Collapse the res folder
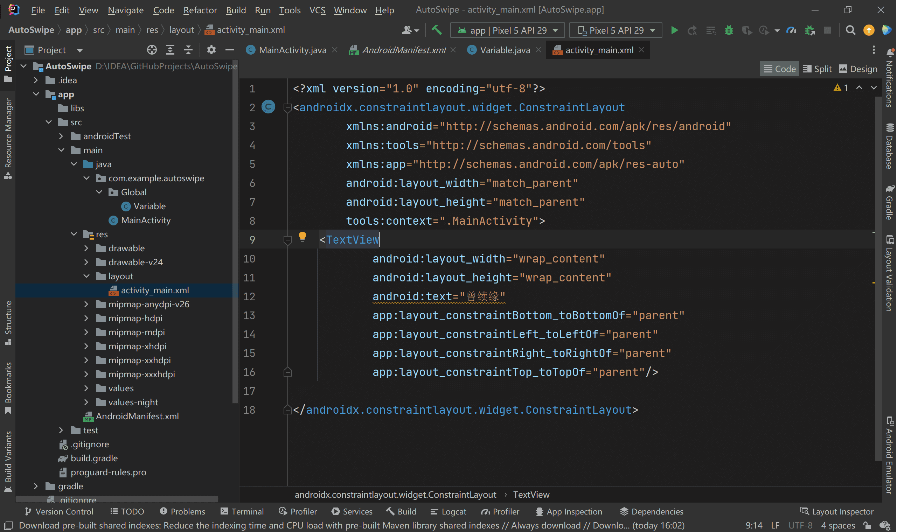The width and height of the screenshot is (897, 532). pos(74,234)
